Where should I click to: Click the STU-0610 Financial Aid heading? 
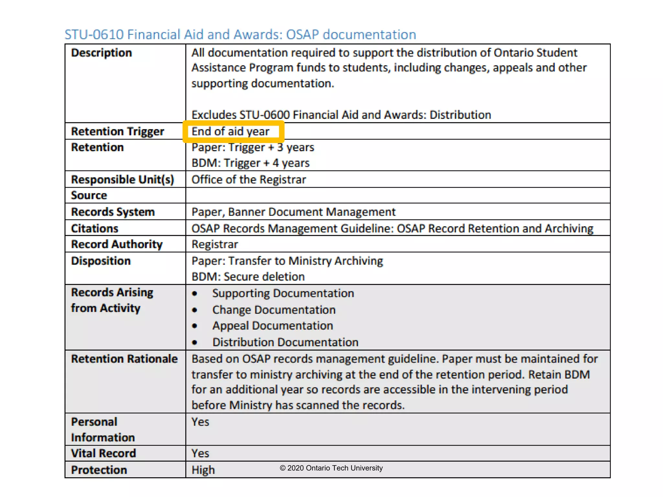(x=240, y=34)
